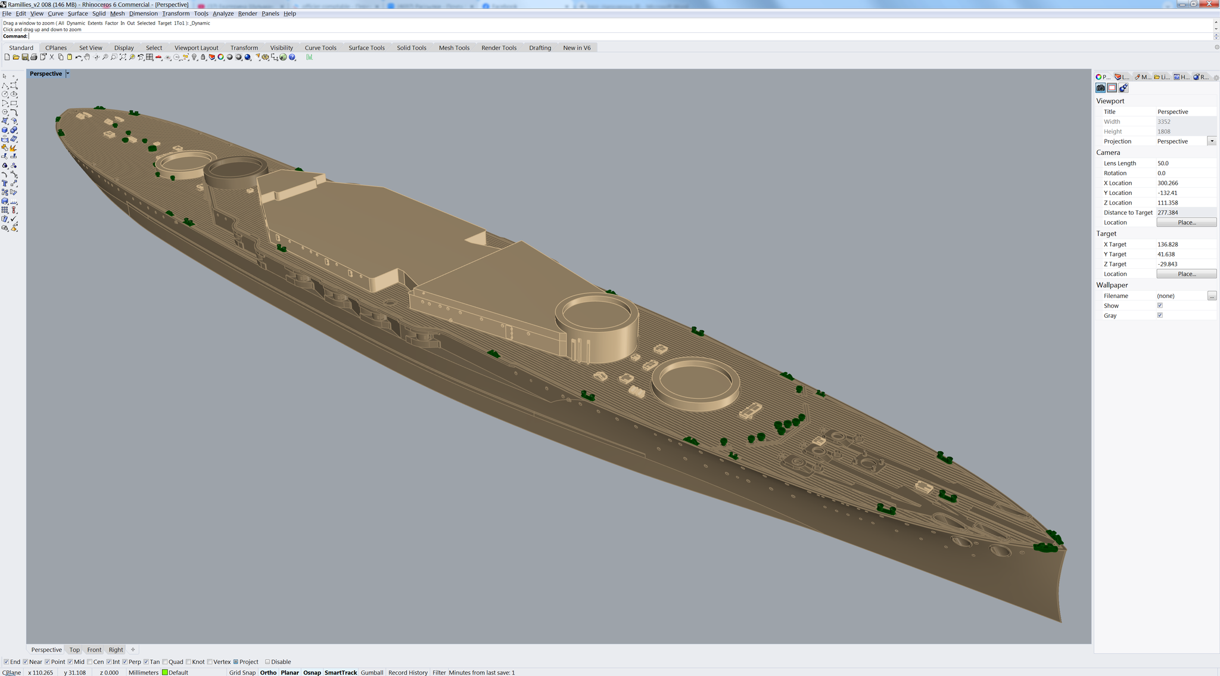Viewport: 1220px width, 676px height.
Task: Open the Layers panel tab icon
Action: pos(1122,77)
